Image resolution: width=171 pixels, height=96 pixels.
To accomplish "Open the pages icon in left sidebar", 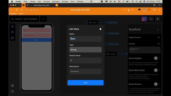I will (x=13, y=26).
